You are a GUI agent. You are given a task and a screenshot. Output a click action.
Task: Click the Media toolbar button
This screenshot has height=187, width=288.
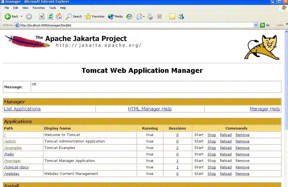click(115, 16)
